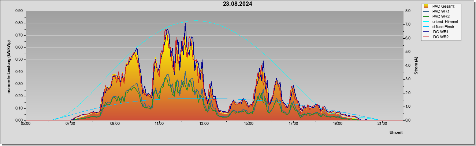Click the 21:00 time axis label
Screen dimensions: 476x146
(x=382, y=124)
